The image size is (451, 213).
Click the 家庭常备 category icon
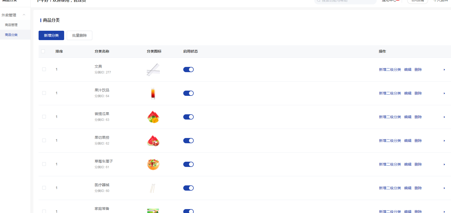[153, 210]
